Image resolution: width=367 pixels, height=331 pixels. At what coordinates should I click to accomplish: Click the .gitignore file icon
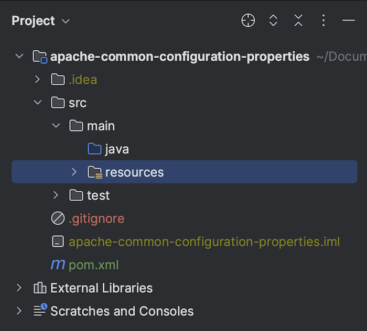(x=58, y=218)
